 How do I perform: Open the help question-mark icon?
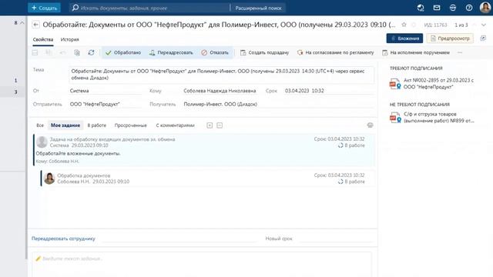pos(469,8)
